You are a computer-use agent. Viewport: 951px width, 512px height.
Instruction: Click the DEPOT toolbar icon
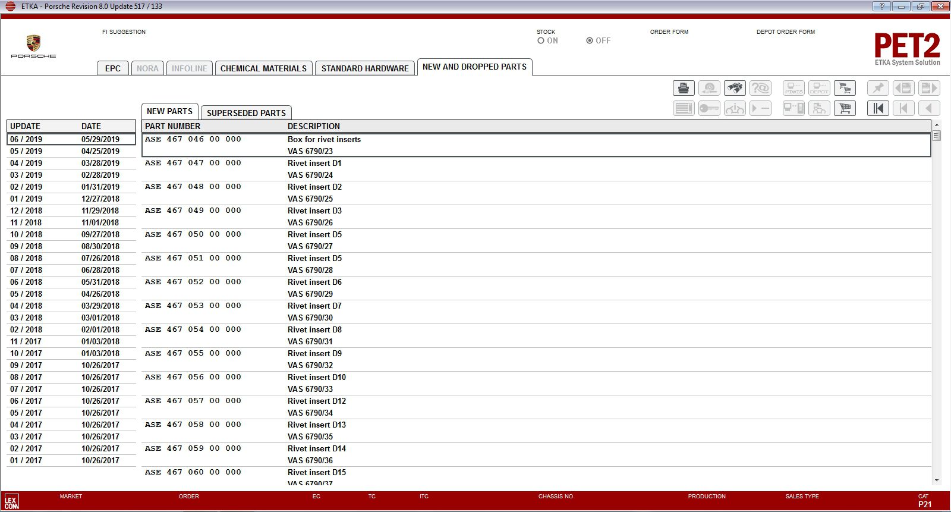click(x=819, y=88)
